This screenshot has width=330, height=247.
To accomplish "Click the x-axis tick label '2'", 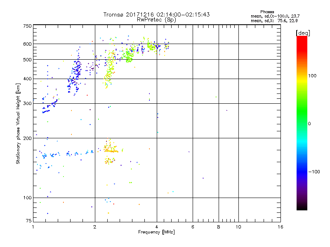I will pos(95,227).
